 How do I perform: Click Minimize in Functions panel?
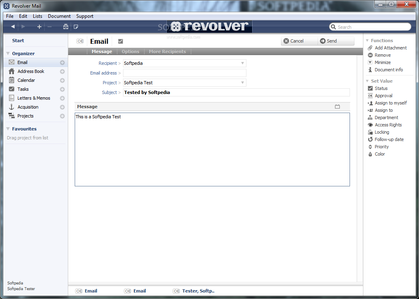(x=379, y=62)
